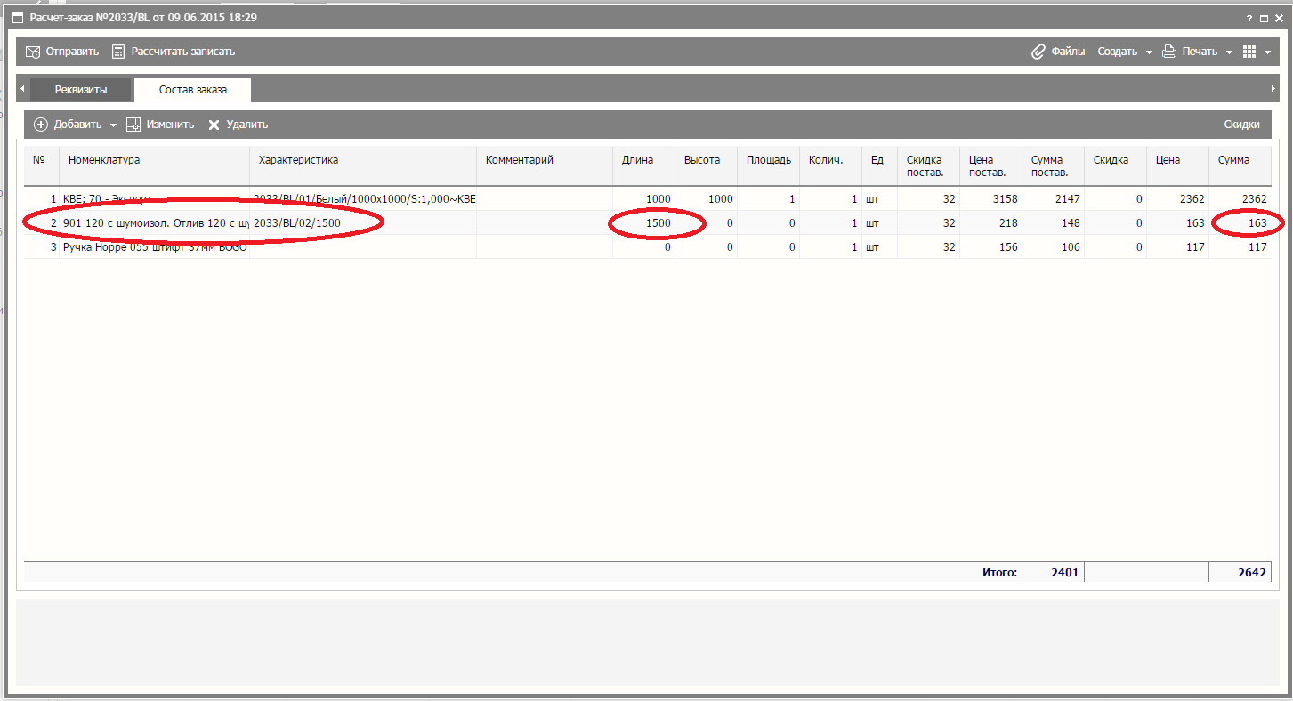
Task: Open dropdown arrow next to grid icon
Action: (x=1267, y=52)
